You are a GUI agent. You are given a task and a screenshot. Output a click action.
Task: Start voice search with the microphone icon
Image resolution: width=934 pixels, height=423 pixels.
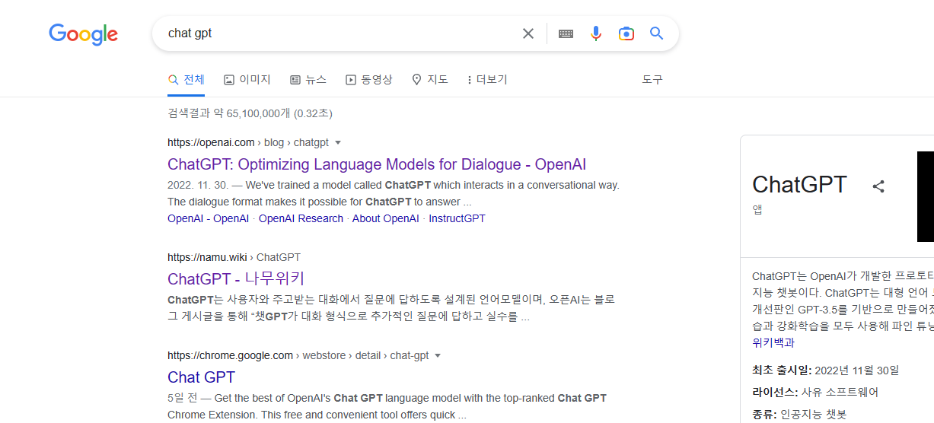click(596, 33)
